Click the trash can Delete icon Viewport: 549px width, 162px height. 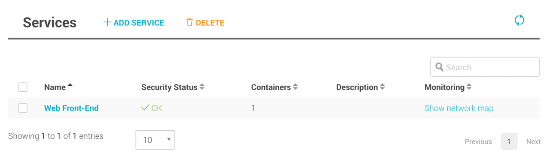click(190, 22)
